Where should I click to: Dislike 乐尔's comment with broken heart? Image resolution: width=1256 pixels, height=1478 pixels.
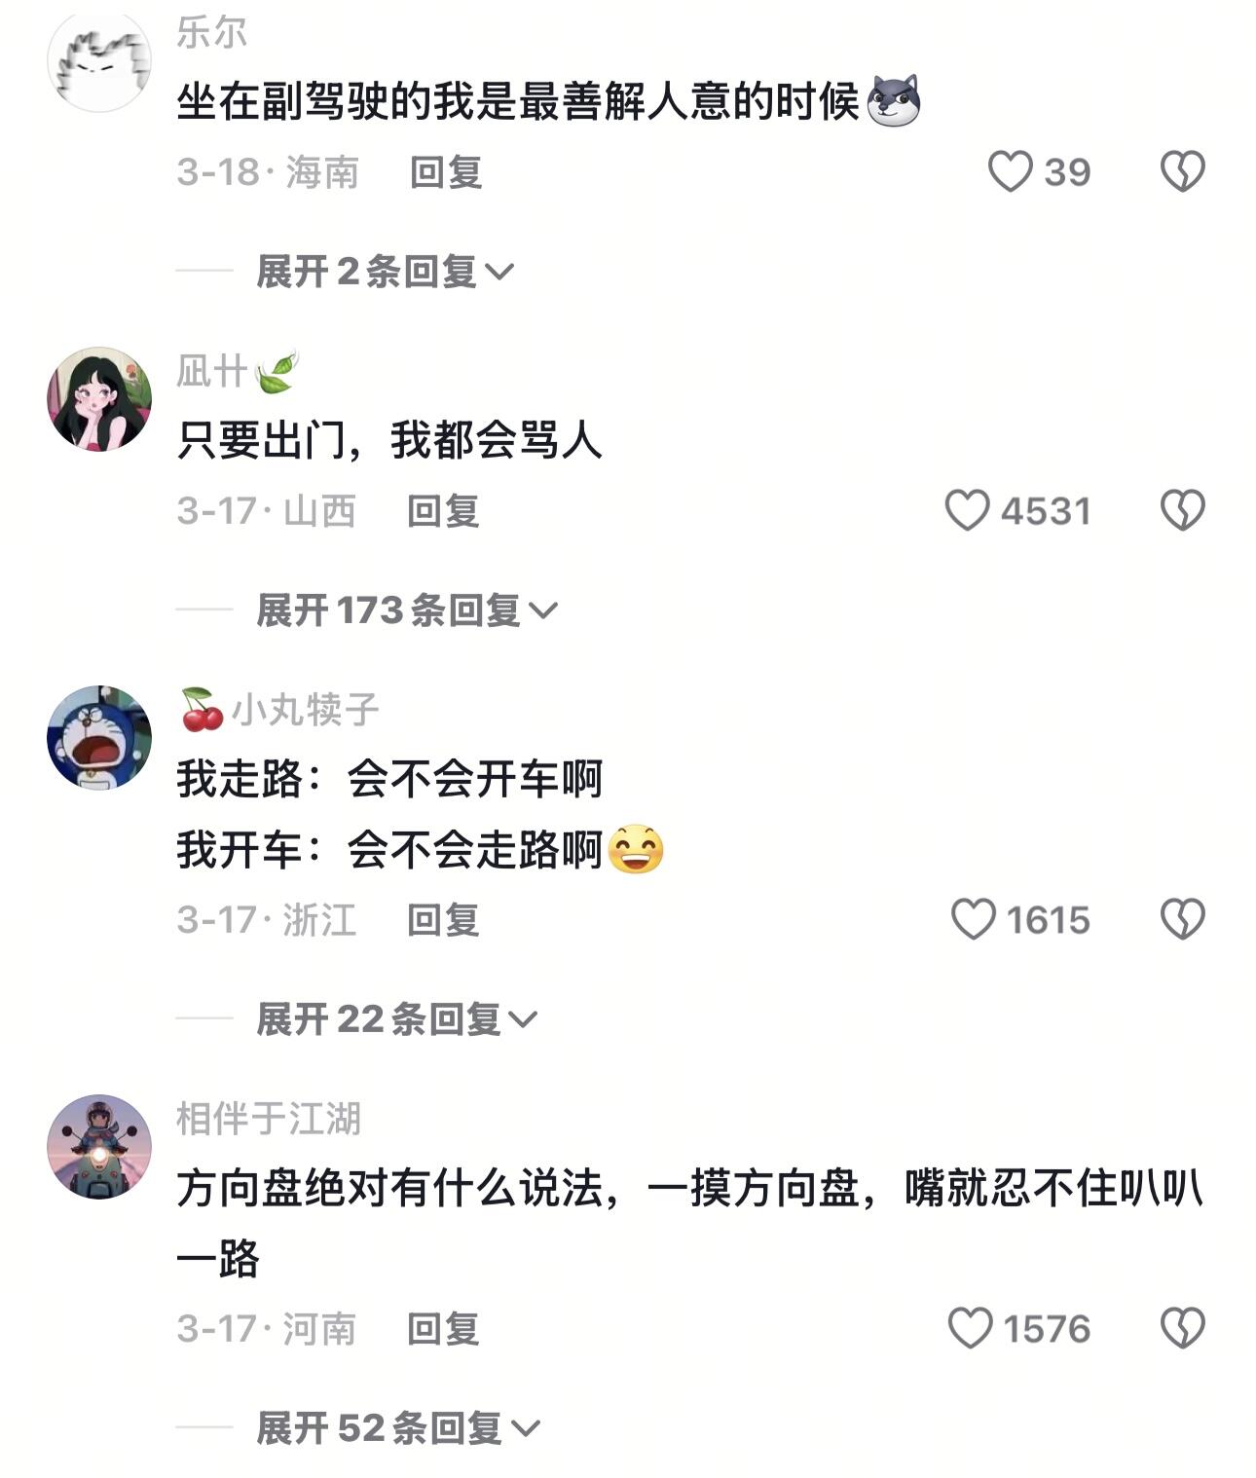[x=1183, y=171]
